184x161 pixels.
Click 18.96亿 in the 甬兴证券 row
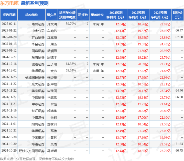[x=143, y=24]
